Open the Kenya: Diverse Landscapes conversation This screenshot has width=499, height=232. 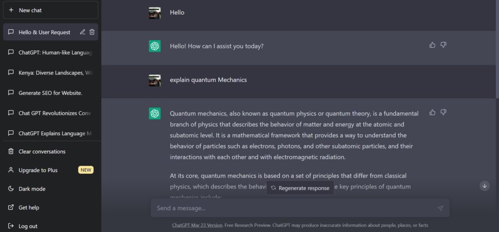tap(51, 73)
